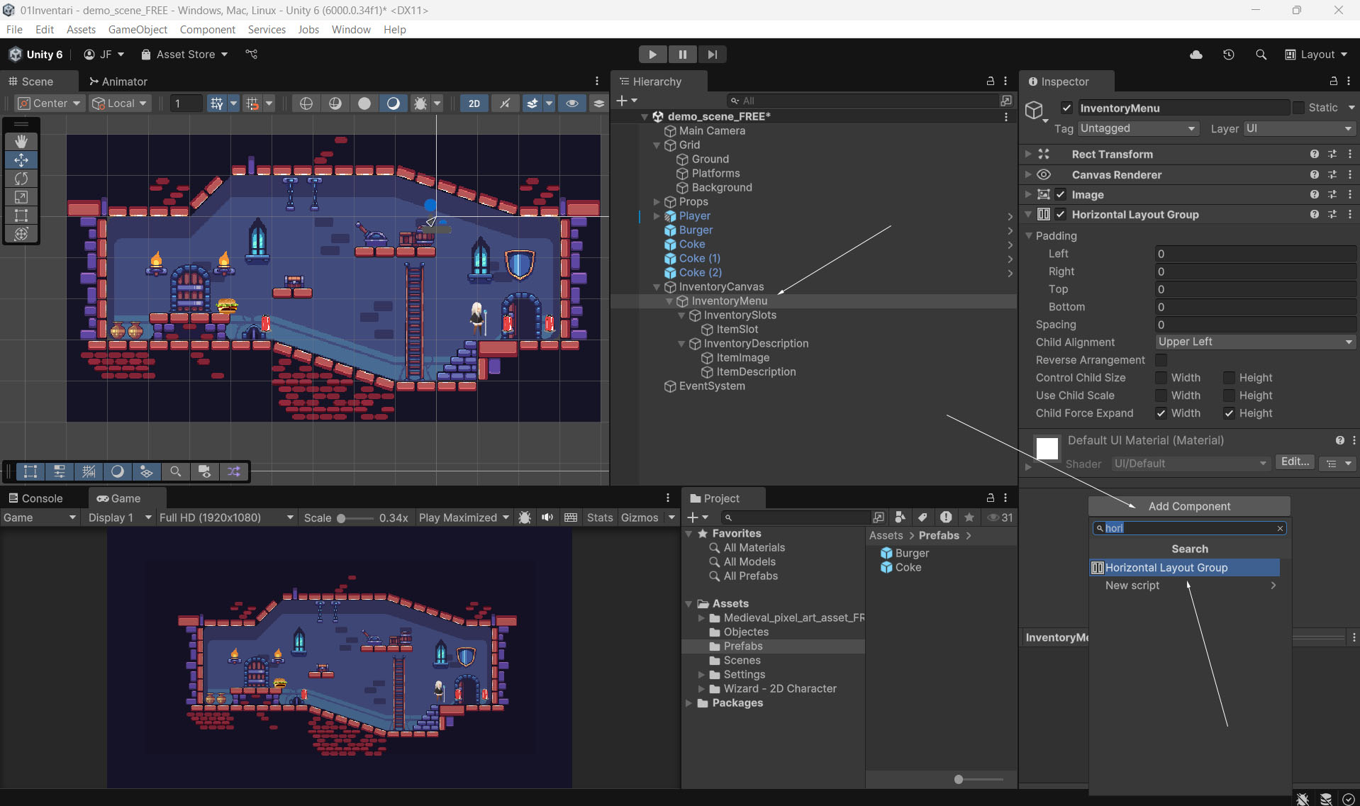
Task: Open the GameObject menu
Action: (138, 29)
